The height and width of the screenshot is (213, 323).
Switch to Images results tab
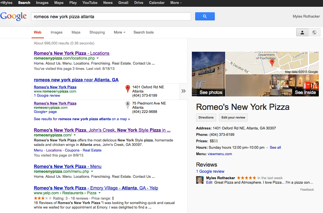click(56, 32)
